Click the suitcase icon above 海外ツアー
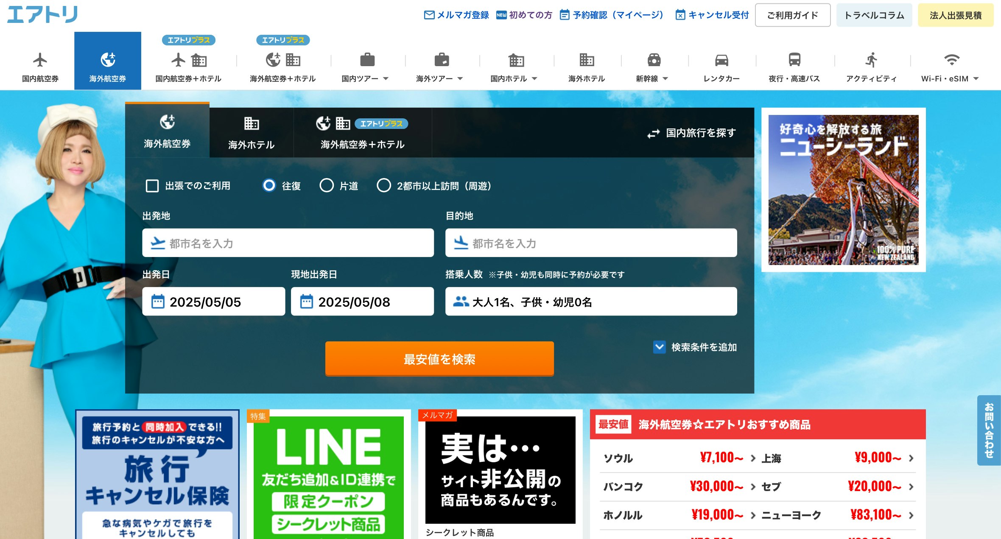 (x=442, y=60)
